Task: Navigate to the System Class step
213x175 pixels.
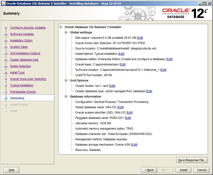Action: [19, 47]
